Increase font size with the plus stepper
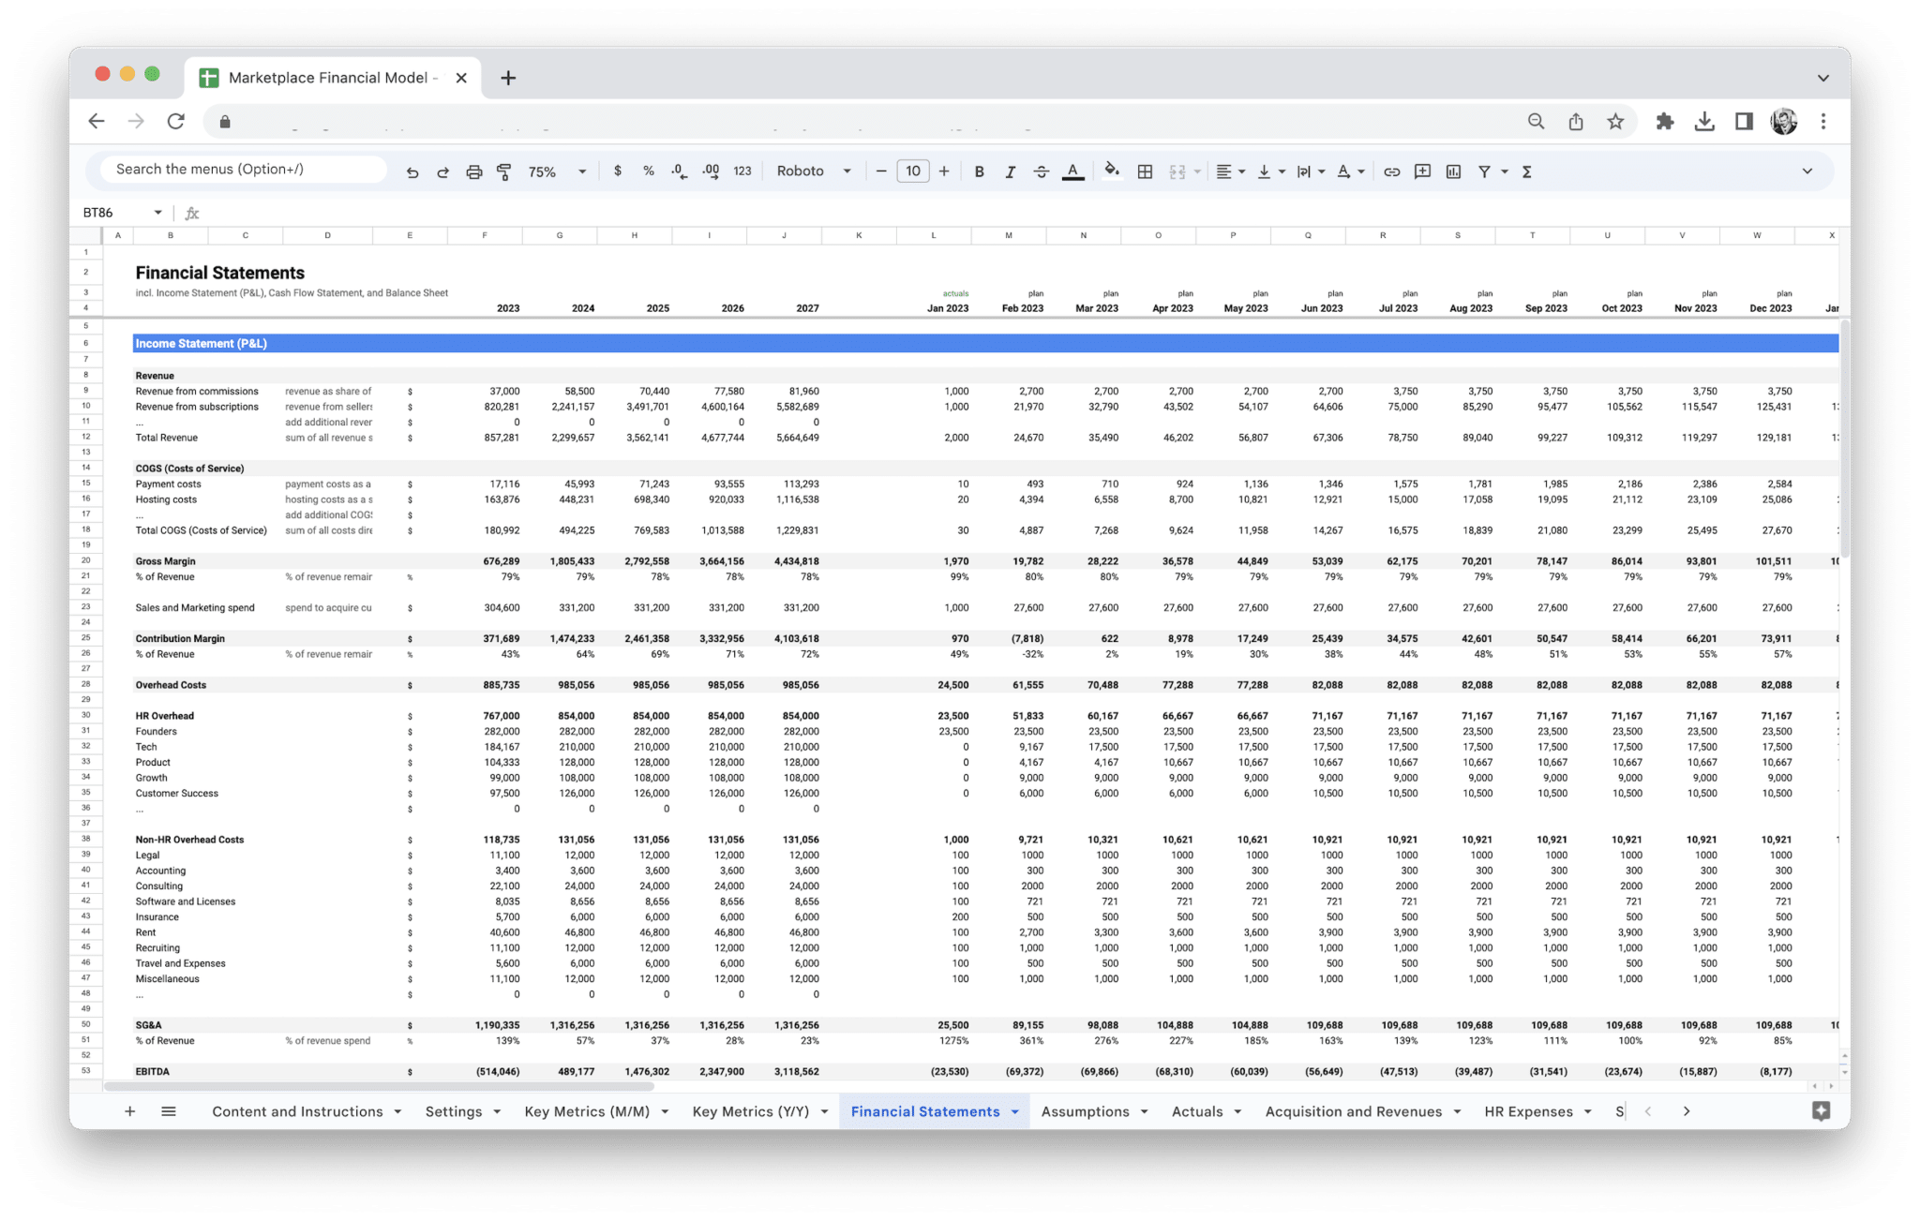This screenshot has height=1221, width=1920. (x=944, y=171)
